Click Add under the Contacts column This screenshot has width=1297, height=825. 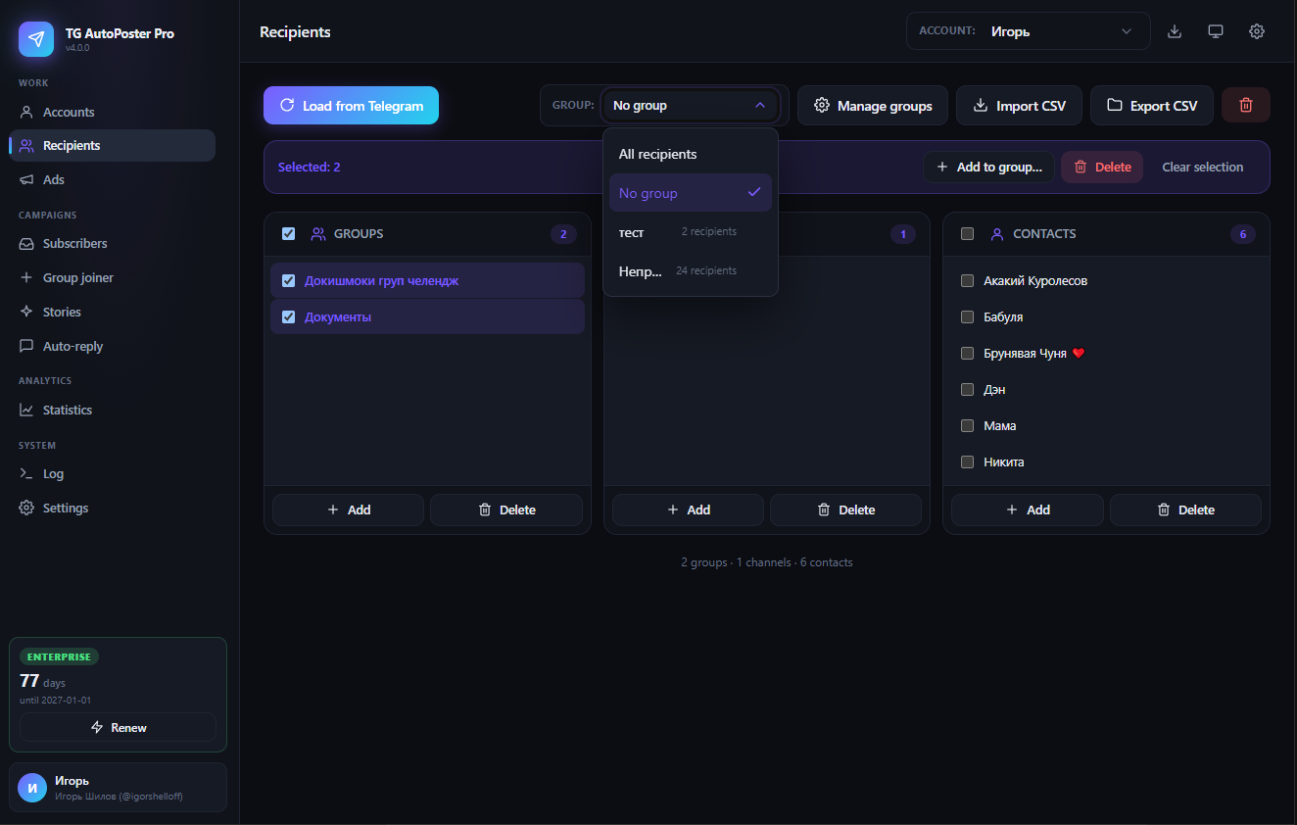1028,510
